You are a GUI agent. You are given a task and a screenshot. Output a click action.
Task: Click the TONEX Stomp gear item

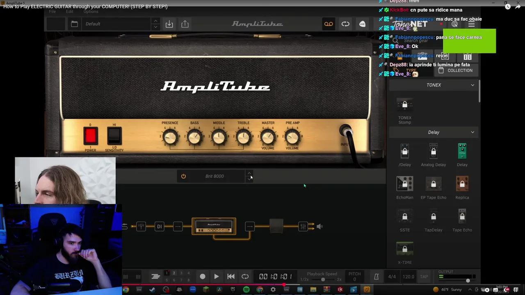click(x=405, y=111)
